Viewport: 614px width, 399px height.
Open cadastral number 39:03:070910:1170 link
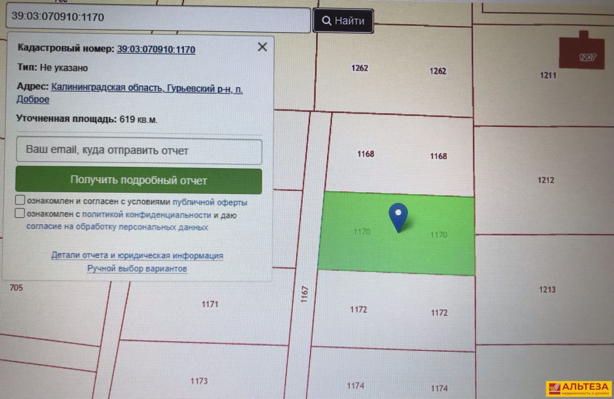point(156,50)
